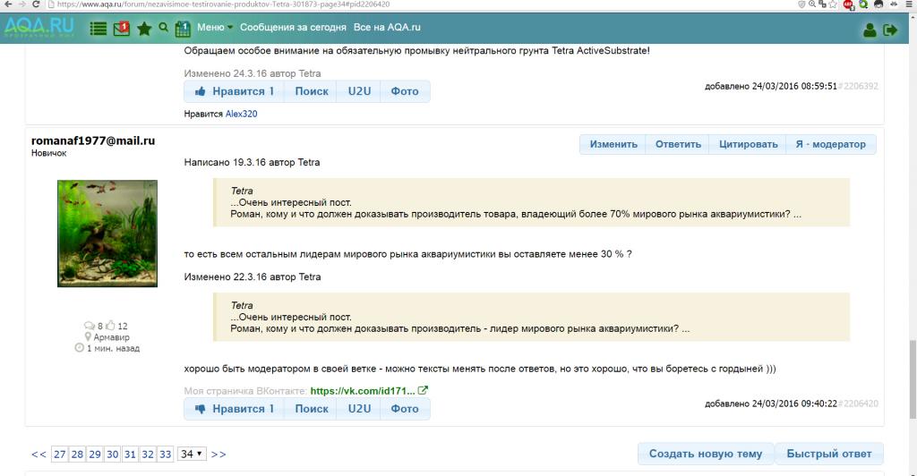Click the Армавир location text
The image size is (917, 476).
pyautogui.click(x=111, y=337)
